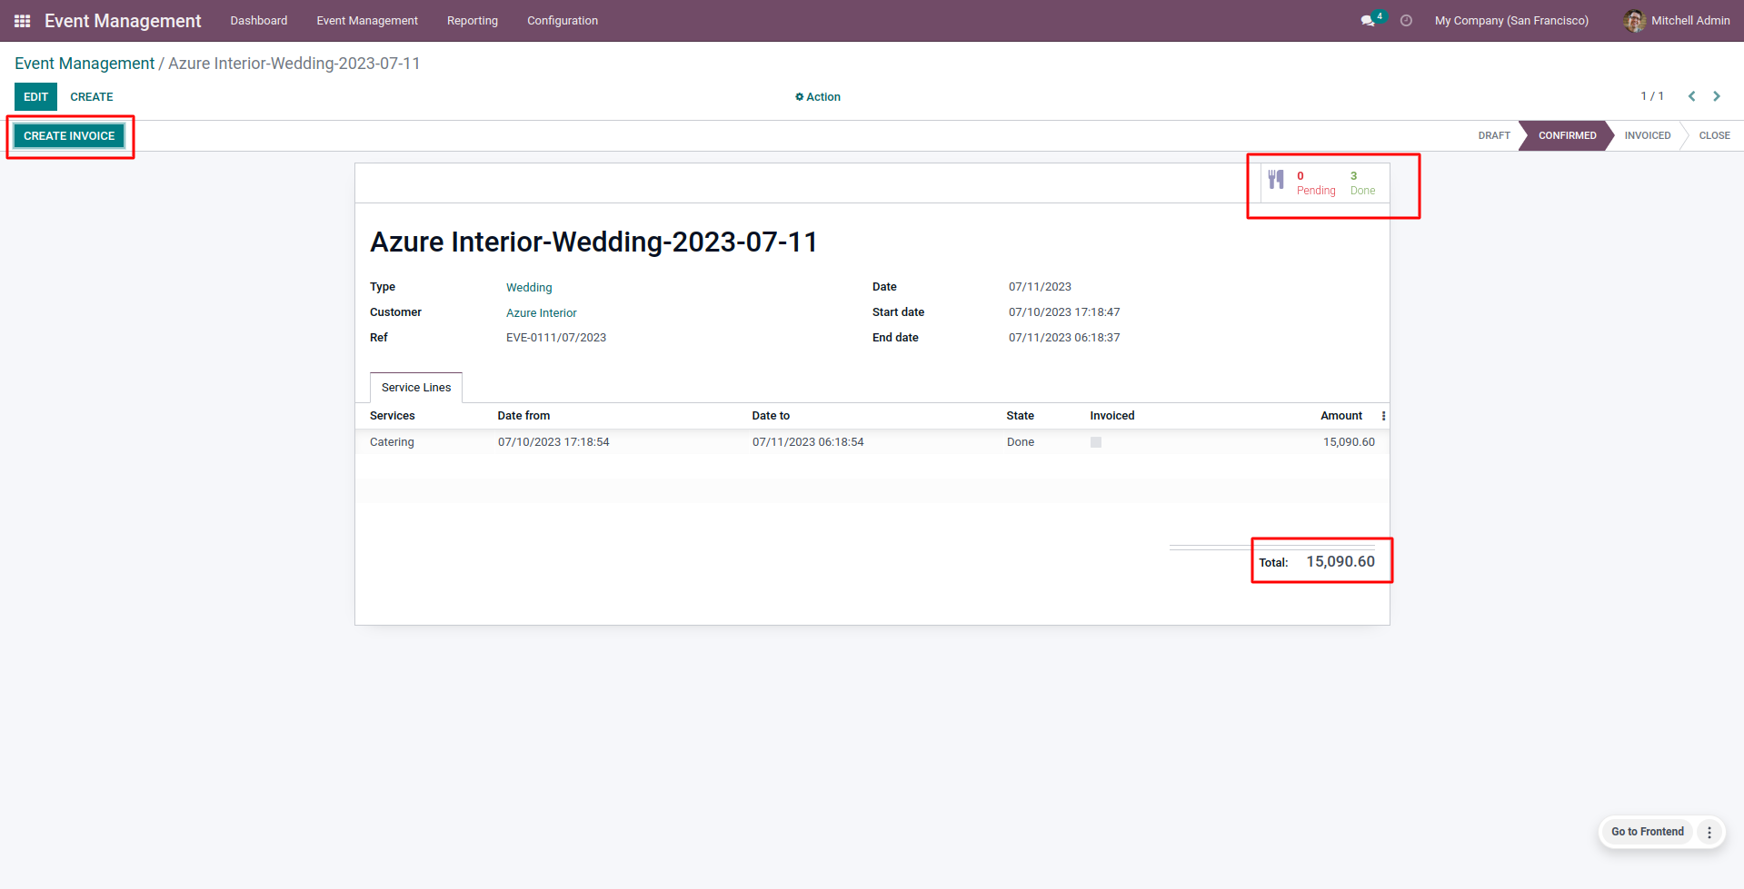Click the Create Invoice button
The height and width of the screenshot is (889, 1744).
[69, 136]
